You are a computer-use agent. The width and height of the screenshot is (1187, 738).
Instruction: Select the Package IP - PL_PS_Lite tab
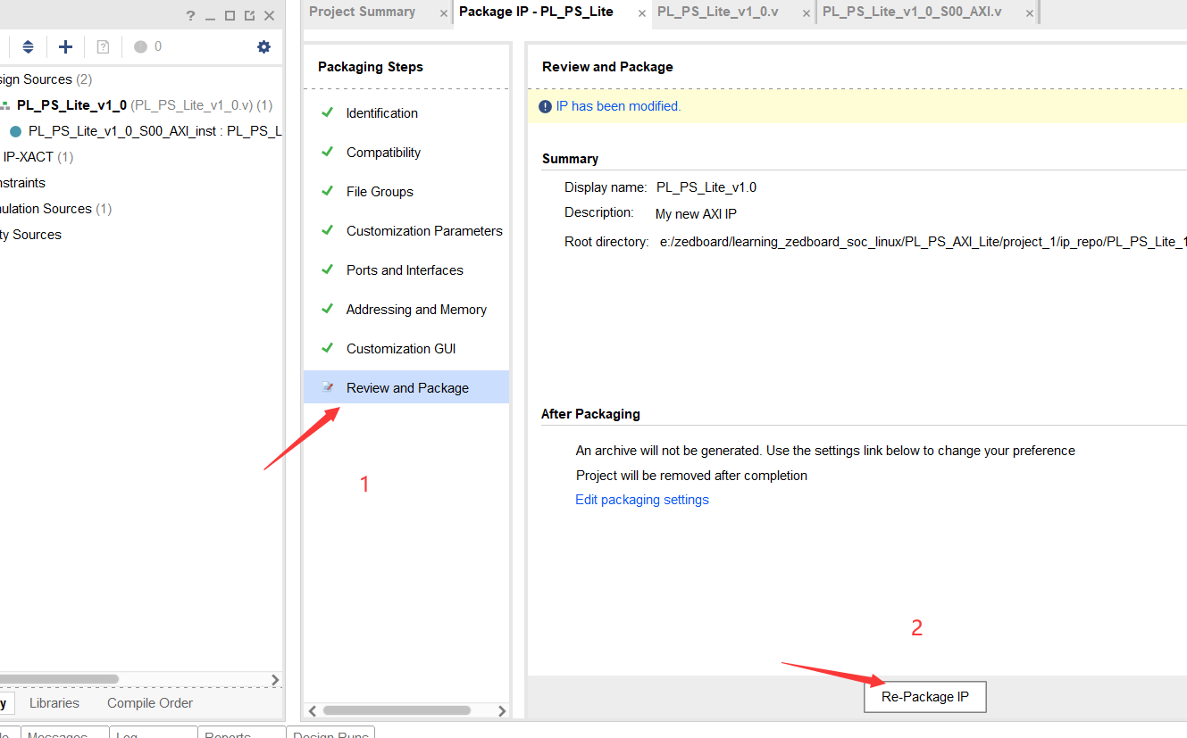(x=536, y=12)
